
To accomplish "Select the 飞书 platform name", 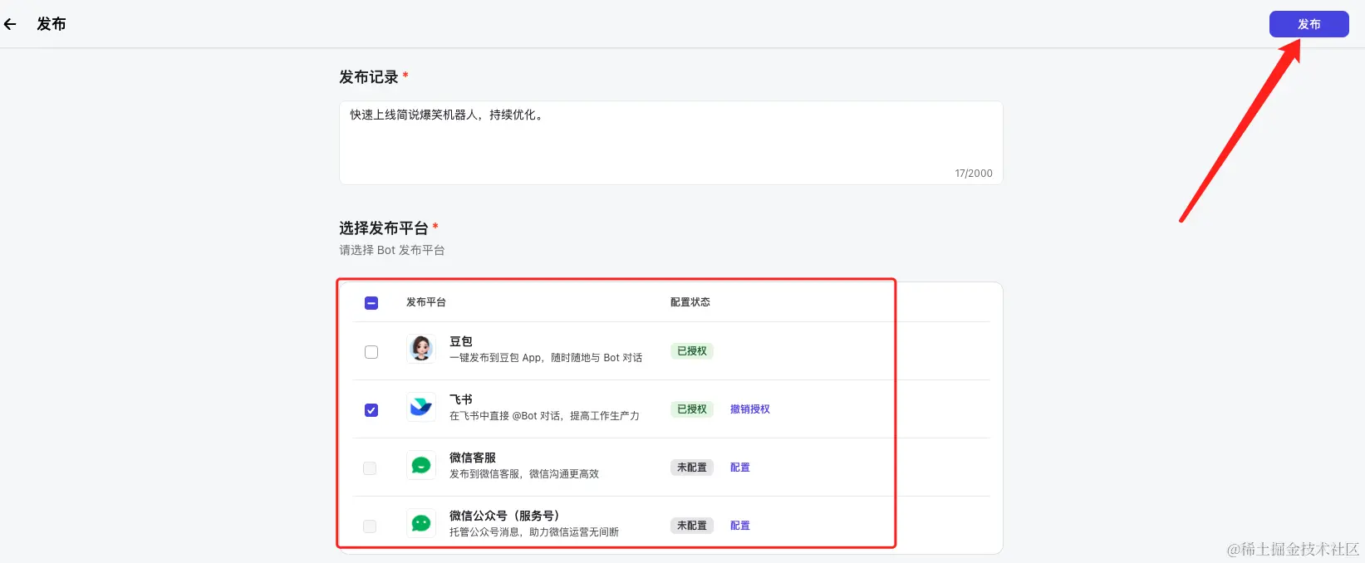I will (x=461, y=399).
